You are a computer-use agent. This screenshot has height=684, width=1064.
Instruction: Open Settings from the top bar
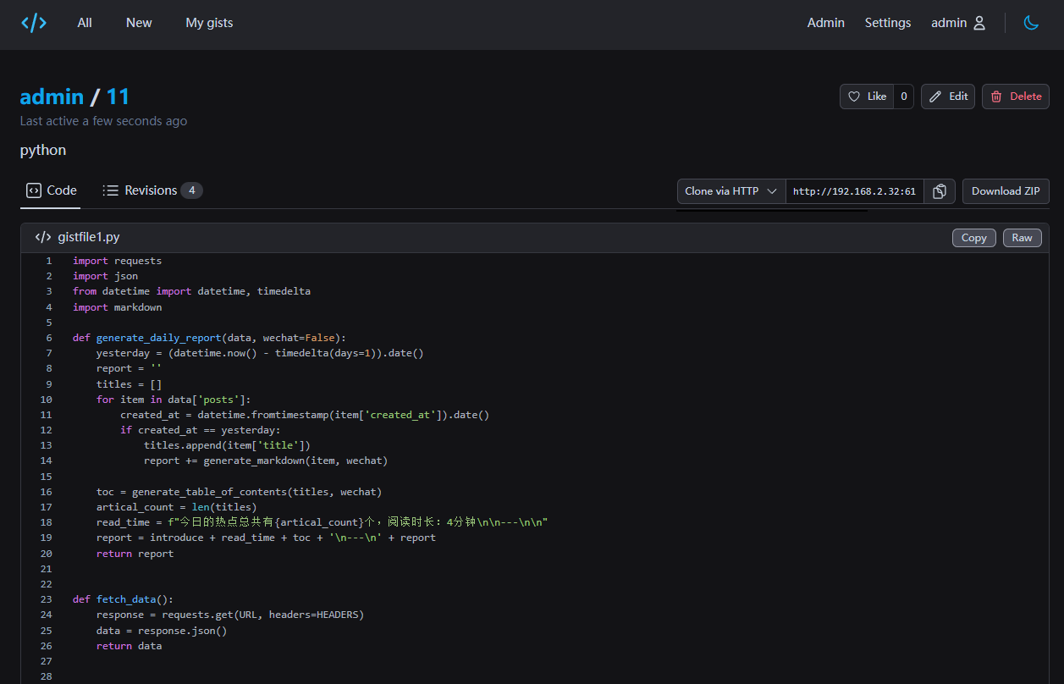click(x=887, y=23)
